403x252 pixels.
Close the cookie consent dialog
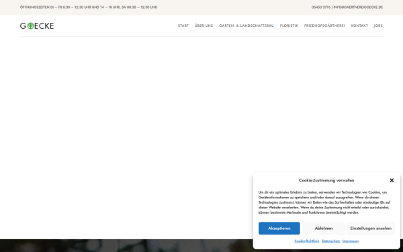392,180
